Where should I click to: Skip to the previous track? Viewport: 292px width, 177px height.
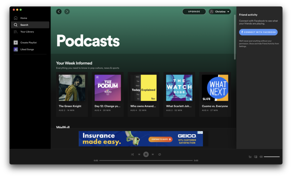click(x=139, y=154)
